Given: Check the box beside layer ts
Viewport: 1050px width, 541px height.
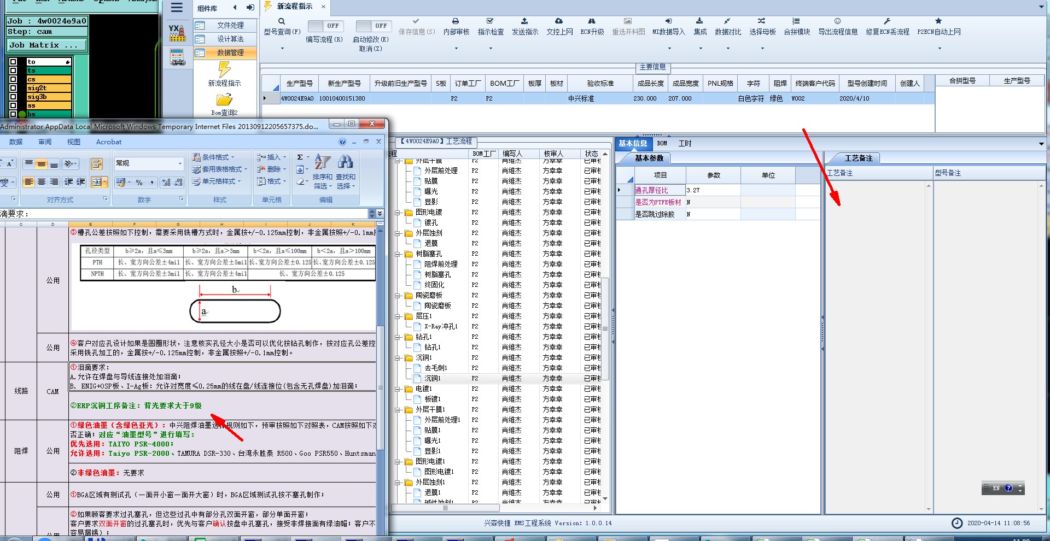Looking at the screenshot, I should click(x=13, y=70).
